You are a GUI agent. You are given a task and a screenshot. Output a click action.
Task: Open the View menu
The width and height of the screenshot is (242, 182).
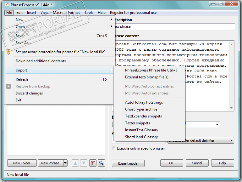tap(44, 13)
